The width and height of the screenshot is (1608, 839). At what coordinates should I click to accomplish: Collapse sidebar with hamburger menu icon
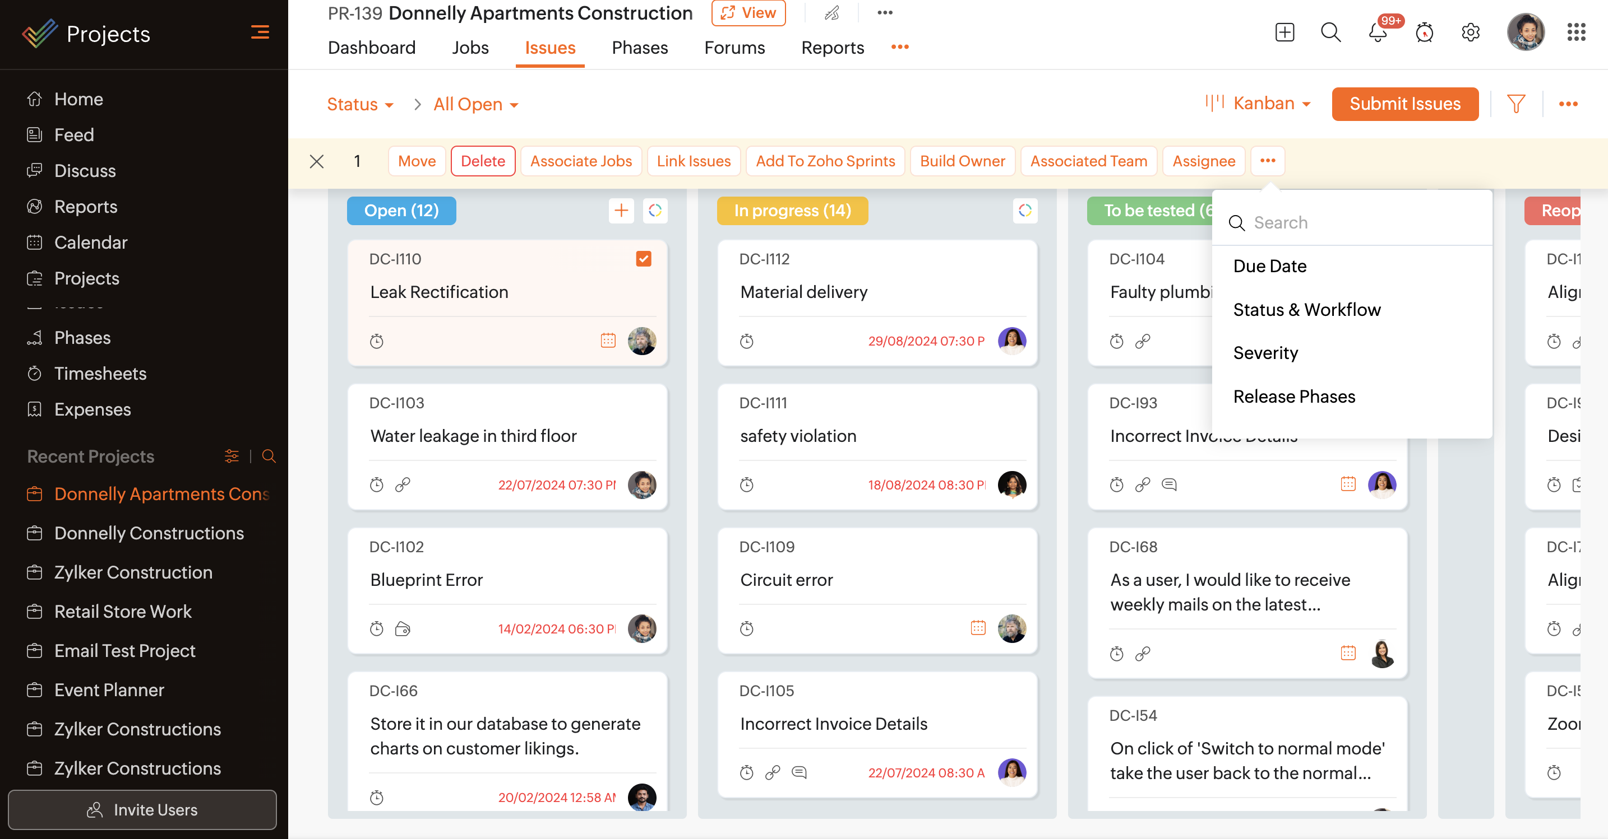click(260, 32)
